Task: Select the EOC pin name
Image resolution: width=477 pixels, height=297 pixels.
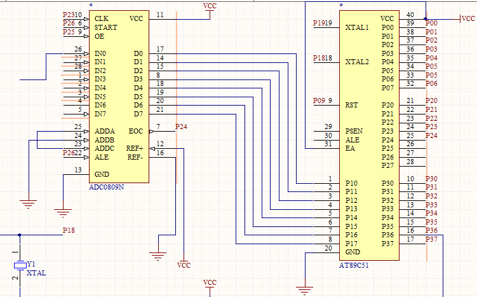Action: point(136,131)
